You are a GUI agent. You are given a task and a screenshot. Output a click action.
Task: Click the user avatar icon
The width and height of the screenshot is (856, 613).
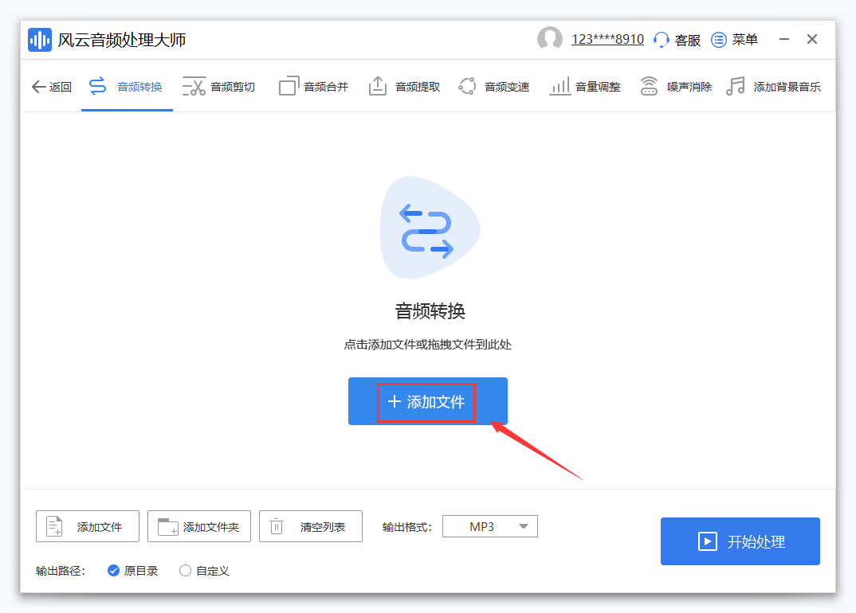click(550, 38)
